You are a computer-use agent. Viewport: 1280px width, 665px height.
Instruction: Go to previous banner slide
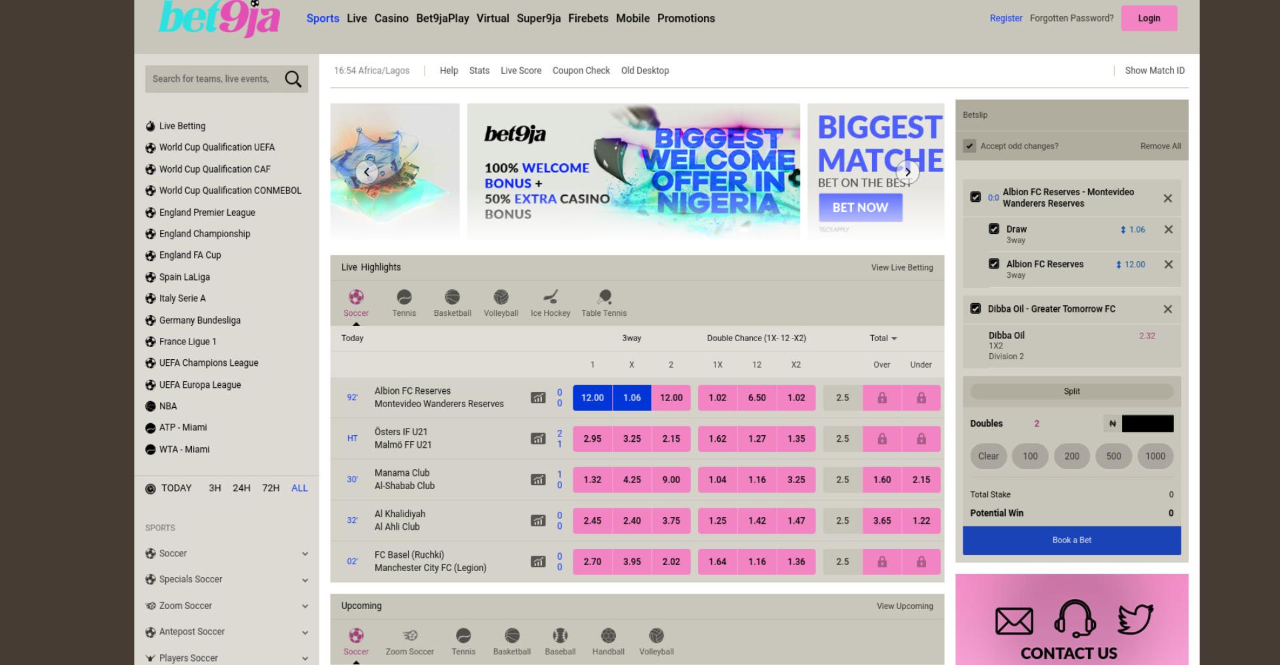click(367, 172)
